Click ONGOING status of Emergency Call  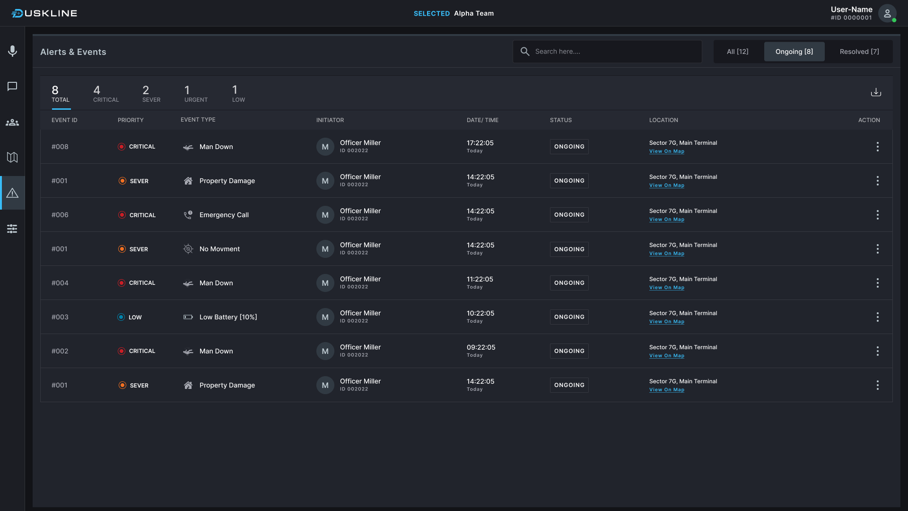pyautogui.click(x=569, y=215)
